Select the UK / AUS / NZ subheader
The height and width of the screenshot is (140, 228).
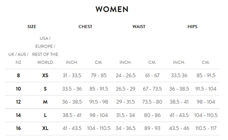[18, 58]
